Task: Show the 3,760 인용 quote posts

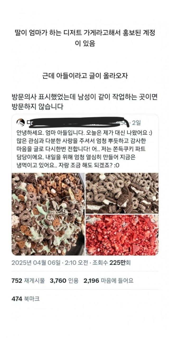Action: (x=64, y=281)
